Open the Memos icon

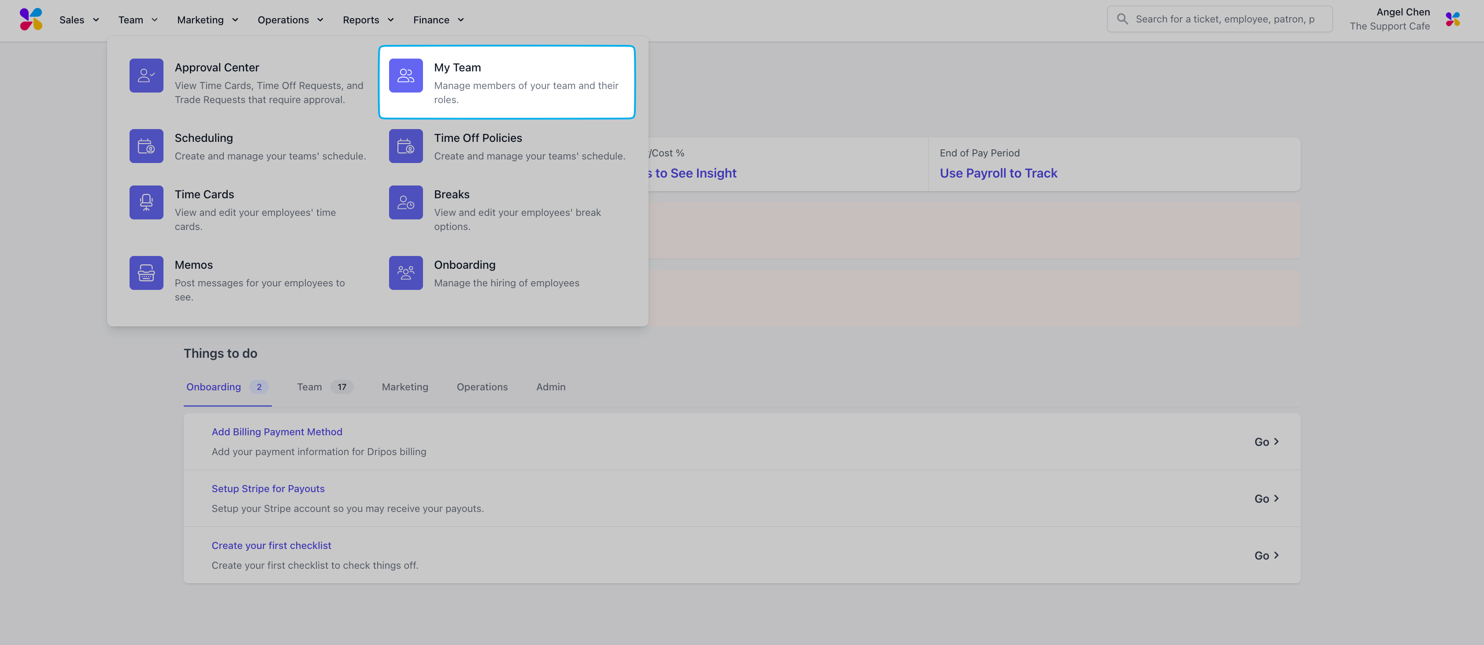(x=146, y=273)
